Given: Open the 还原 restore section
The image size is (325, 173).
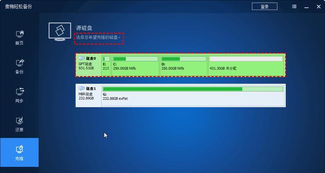Looking at the screenshot, I should pos(20,125).
